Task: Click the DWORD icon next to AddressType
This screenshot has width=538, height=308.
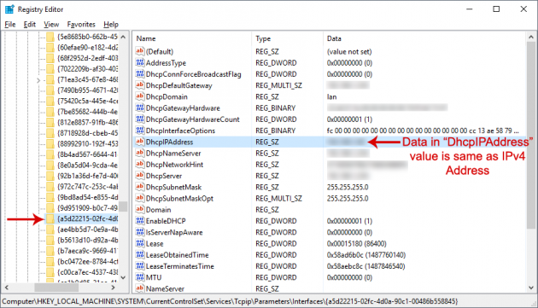Action: [x=140, y=63]
